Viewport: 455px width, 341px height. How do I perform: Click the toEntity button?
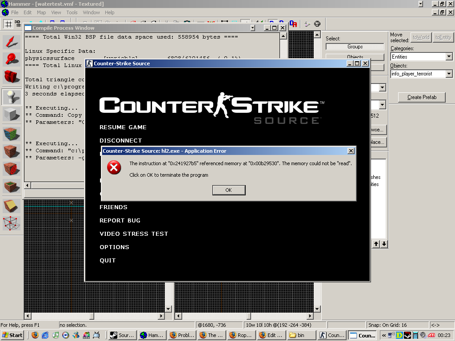point(443,37)
